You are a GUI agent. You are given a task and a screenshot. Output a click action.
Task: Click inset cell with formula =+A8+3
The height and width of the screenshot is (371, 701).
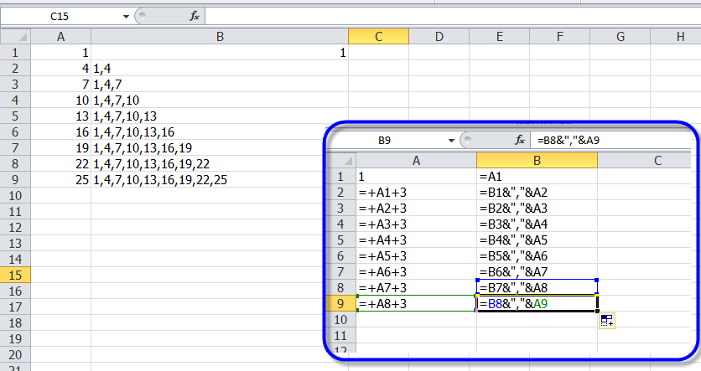416,304
